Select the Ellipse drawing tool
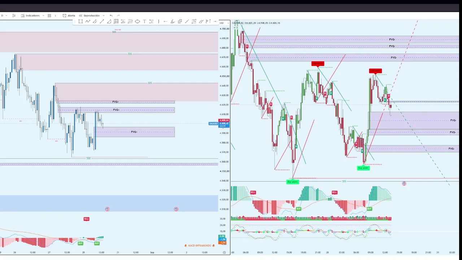Screen dimensions: 462x260 138,21
